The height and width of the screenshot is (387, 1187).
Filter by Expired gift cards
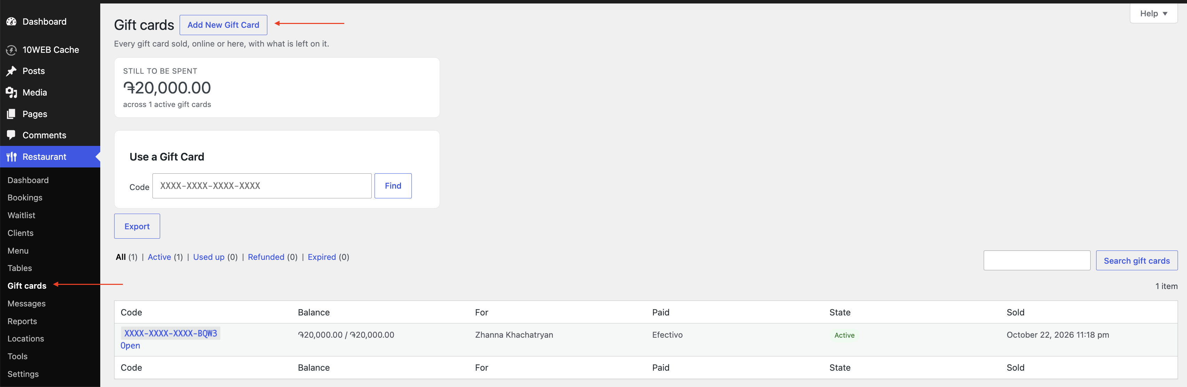pos(322,257)
